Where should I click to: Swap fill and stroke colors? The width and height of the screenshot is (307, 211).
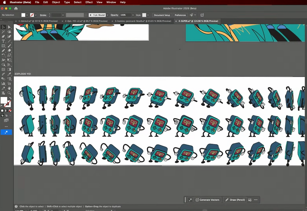pyautogui.click(x=10, y=98)
